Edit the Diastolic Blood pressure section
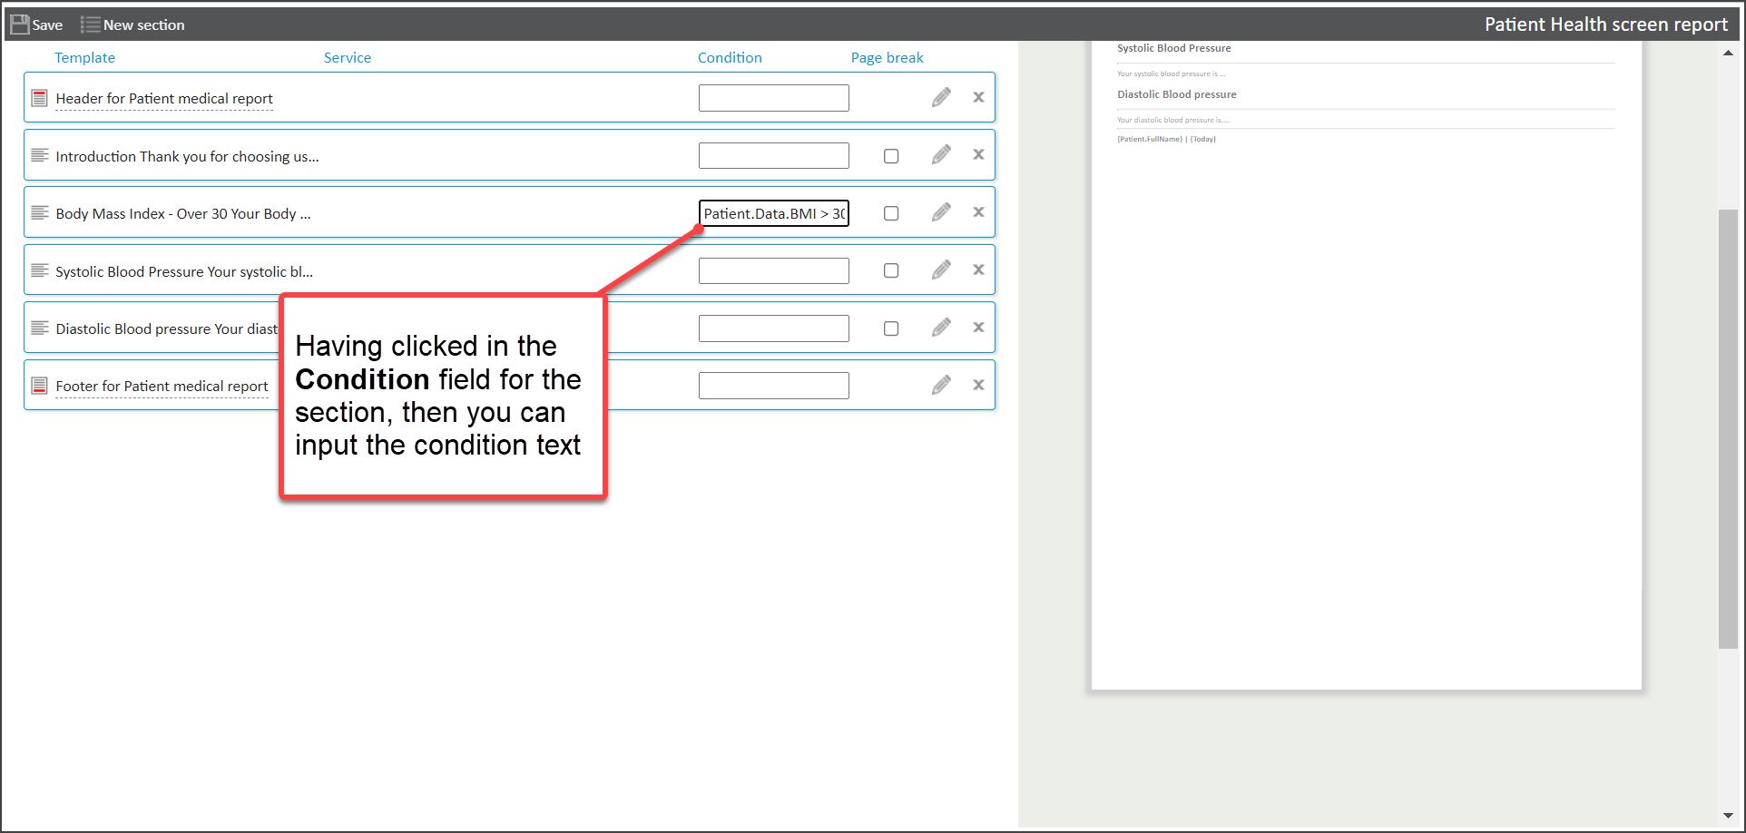1746x833 pixels. click(x=941, y=328)
